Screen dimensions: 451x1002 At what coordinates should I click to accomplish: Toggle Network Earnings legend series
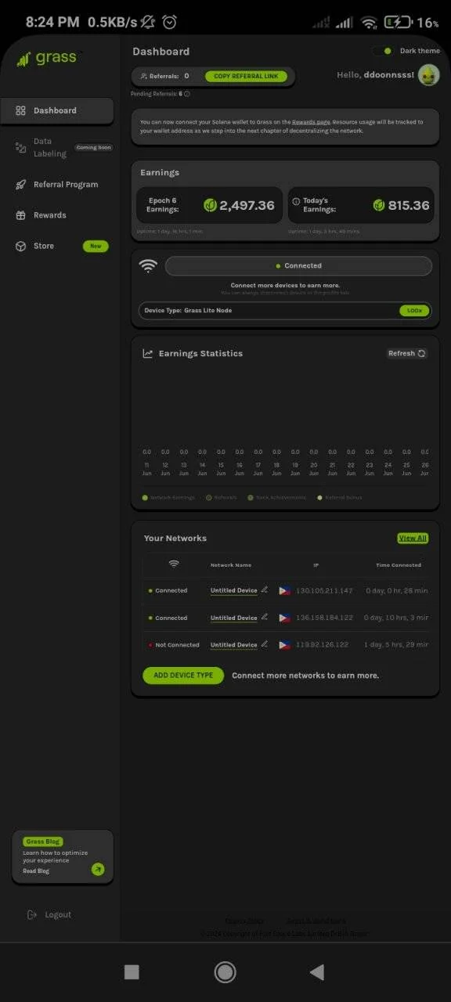tap(168, 497)
